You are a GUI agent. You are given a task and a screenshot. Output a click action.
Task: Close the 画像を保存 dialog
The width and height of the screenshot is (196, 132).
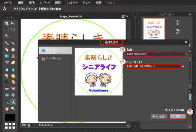(186, 42)
